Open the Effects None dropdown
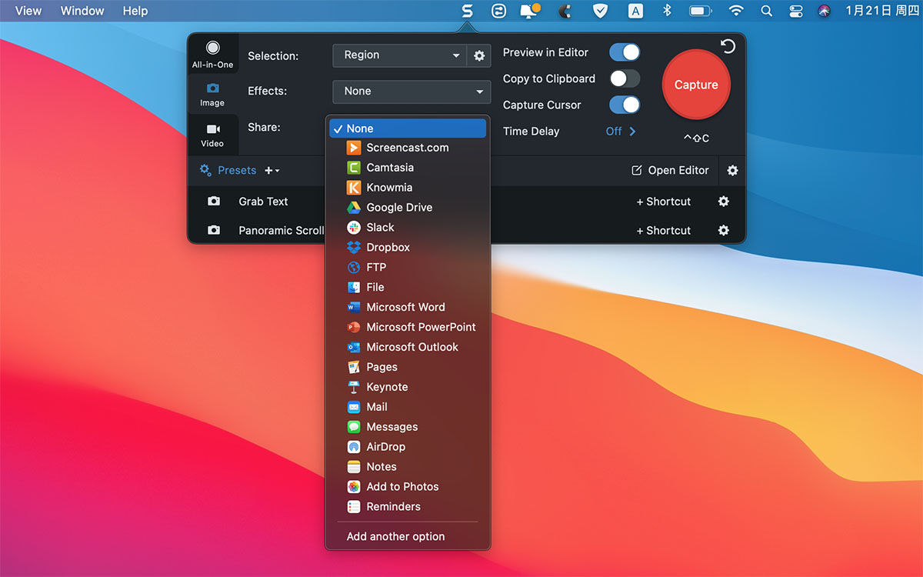This screenshot has width=923, height=577. [412, 92]
